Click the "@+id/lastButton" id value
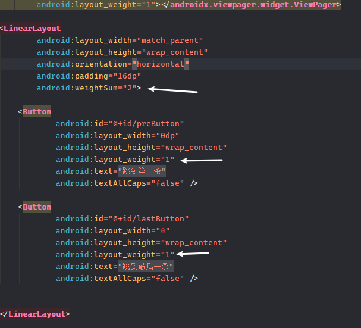 click(x=149, y=219)
